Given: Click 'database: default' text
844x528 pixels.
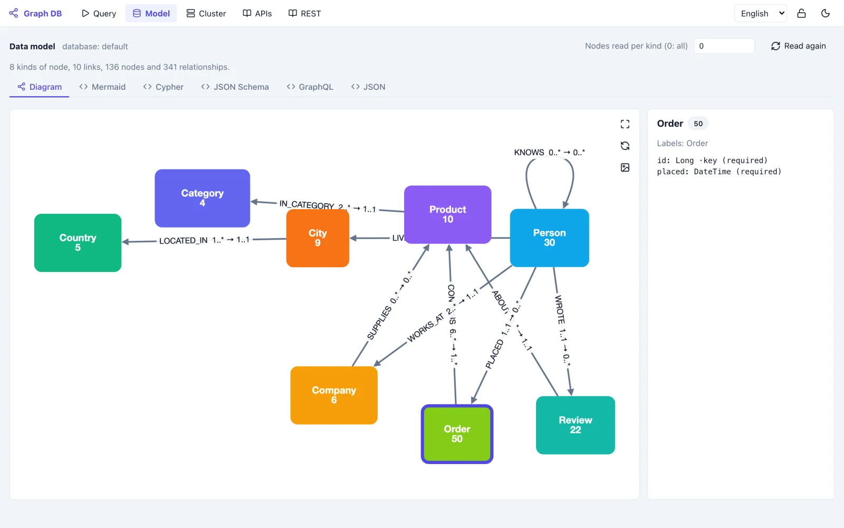Looking at the screenshot, I should pyautogui.click(x=95, y=46).
